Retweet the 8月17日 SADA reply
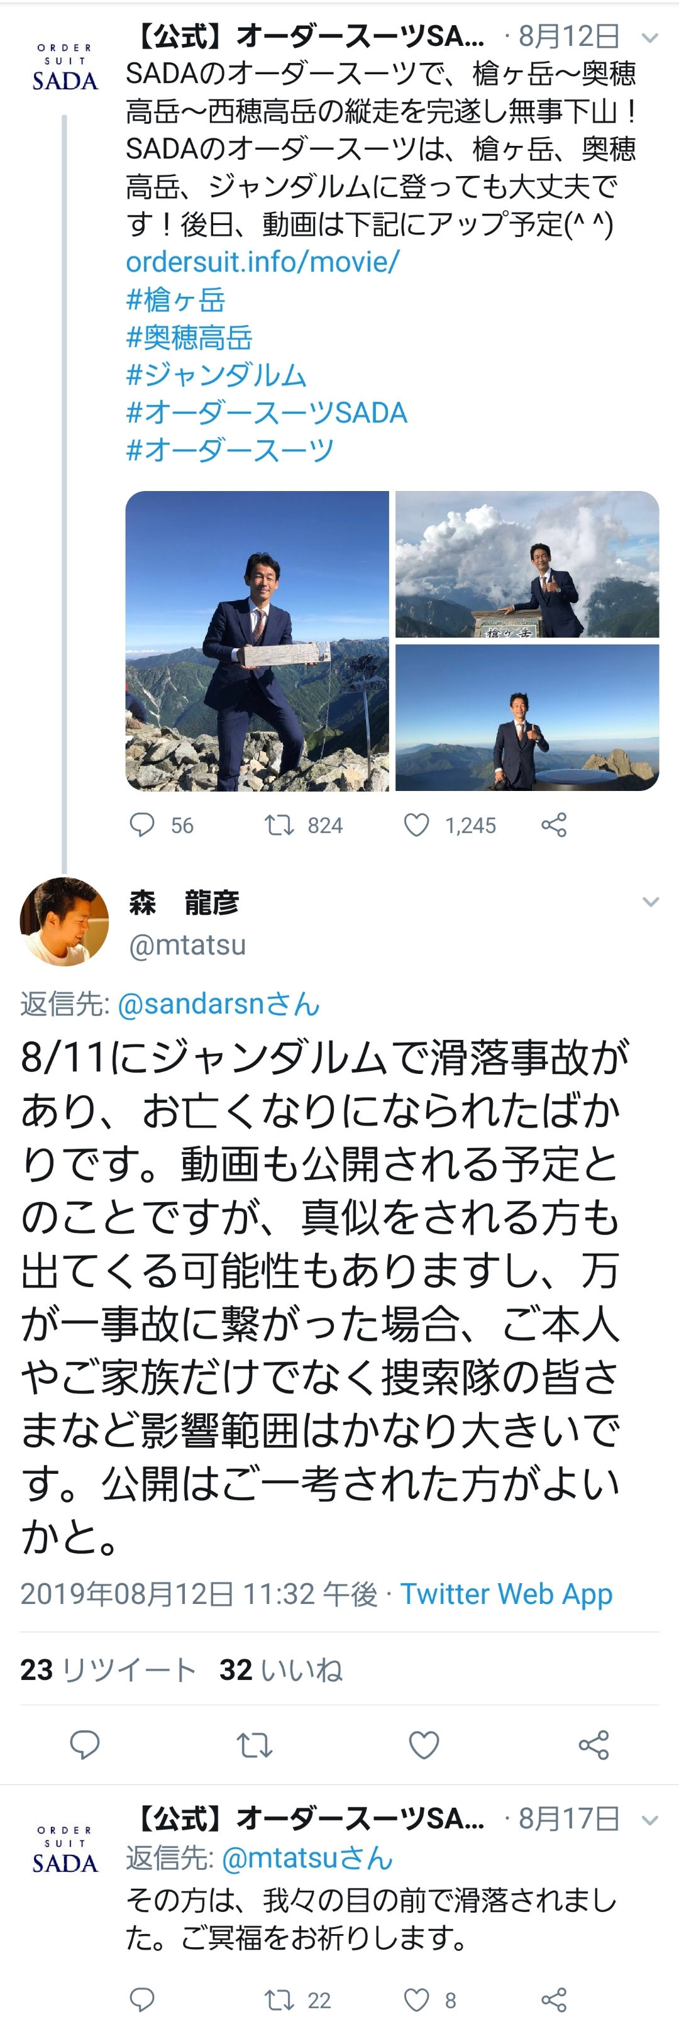Screen dimensions: 679x2029 (279, 1999)
